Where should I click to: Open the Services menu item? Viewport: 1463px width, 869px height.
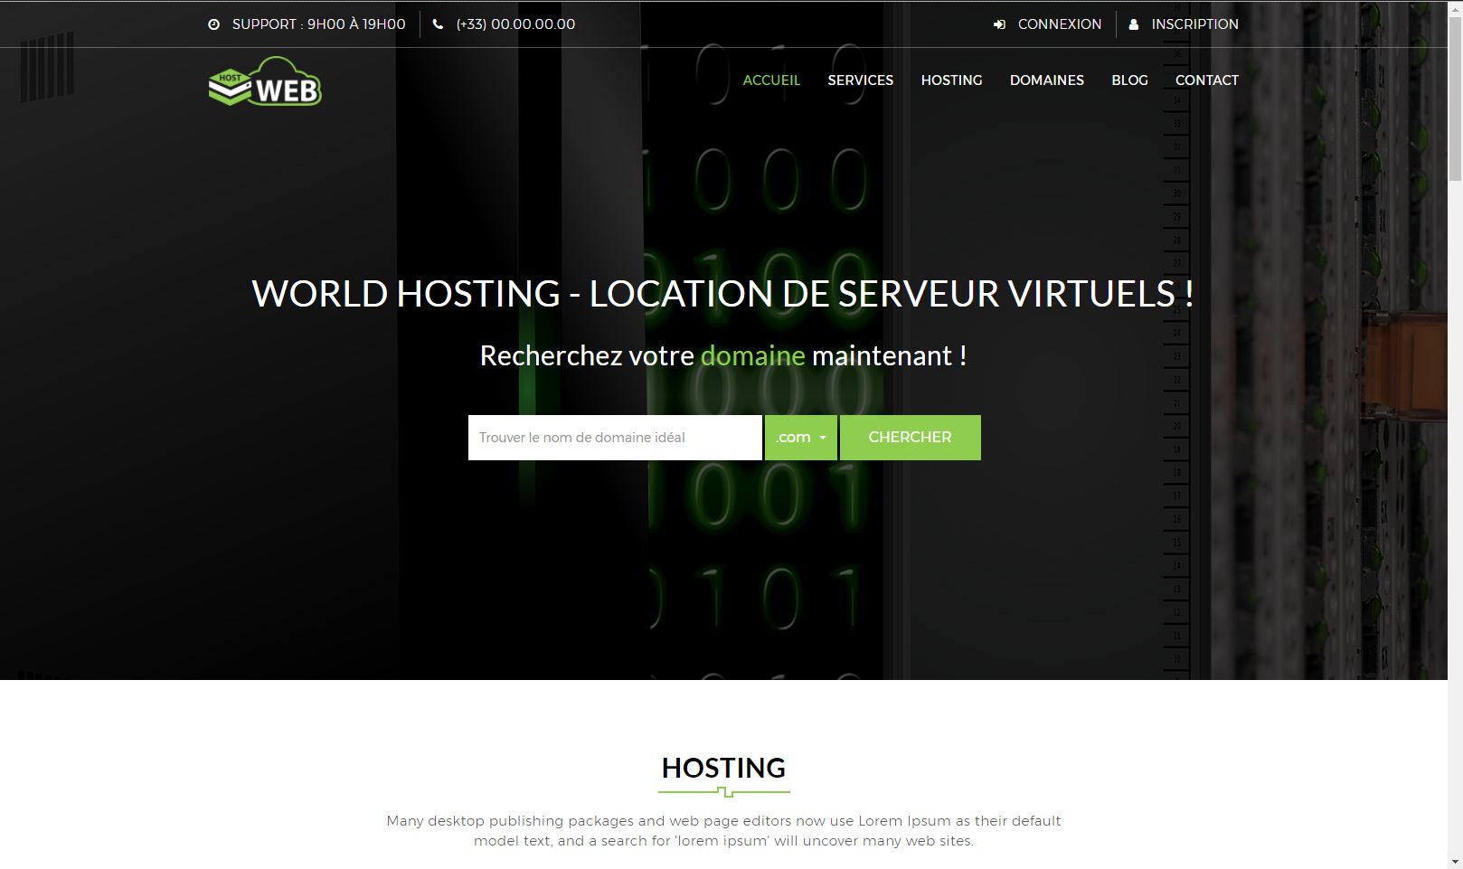point(861,80)
